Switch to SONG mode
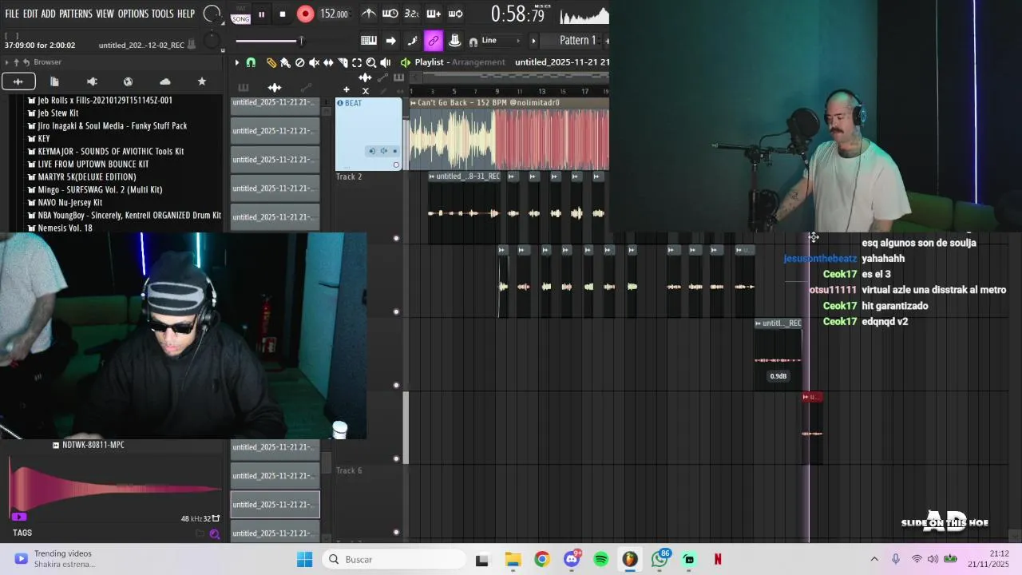Screen dimensions: 1022x575 click(x=240, y=18)
